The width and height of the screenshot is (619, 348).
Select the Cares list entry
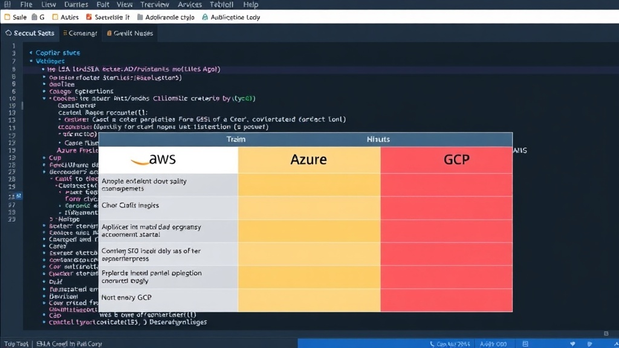point(57,246)
